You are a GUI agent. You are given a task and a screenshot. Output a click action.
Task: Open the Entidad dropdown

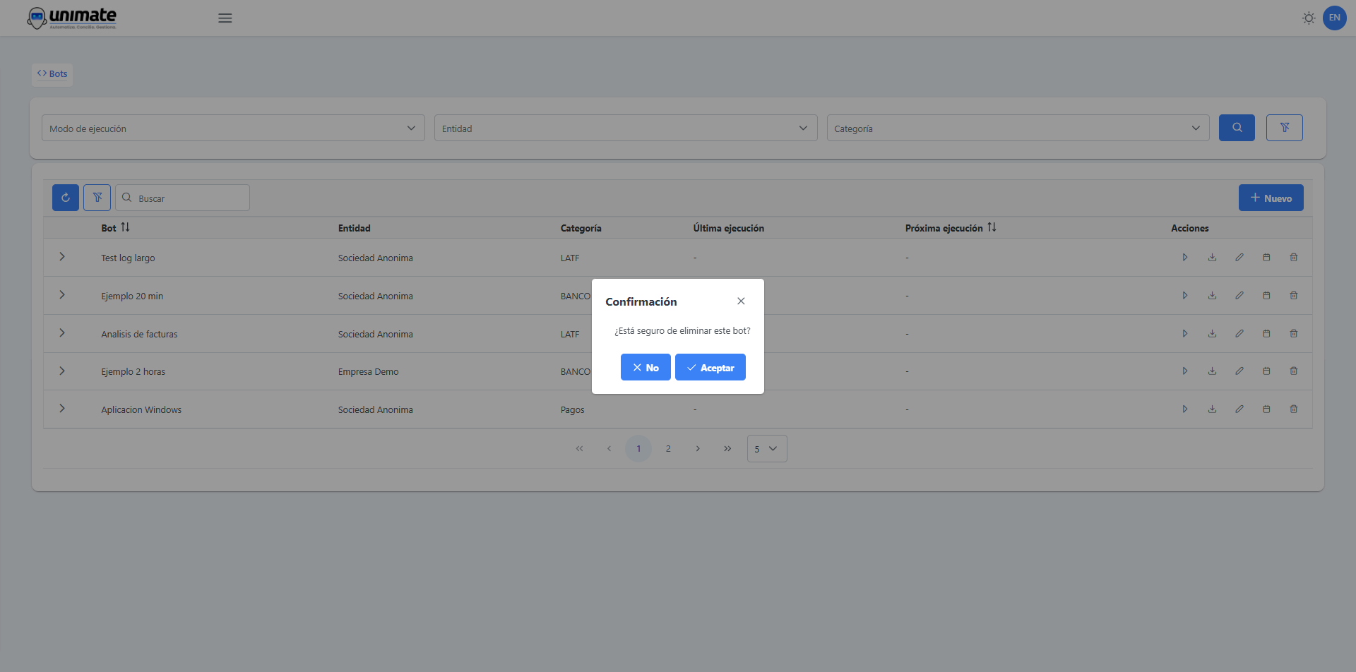point(625,128)
